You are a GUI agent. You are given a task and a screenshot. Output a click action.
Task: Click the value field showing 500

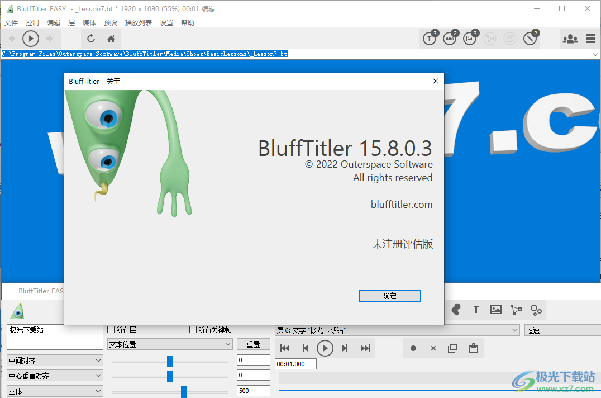point(254,391)
